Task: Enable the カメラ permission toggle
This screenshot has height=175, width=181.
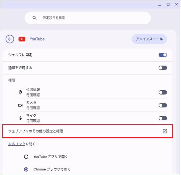Action: tap(163, 105)
